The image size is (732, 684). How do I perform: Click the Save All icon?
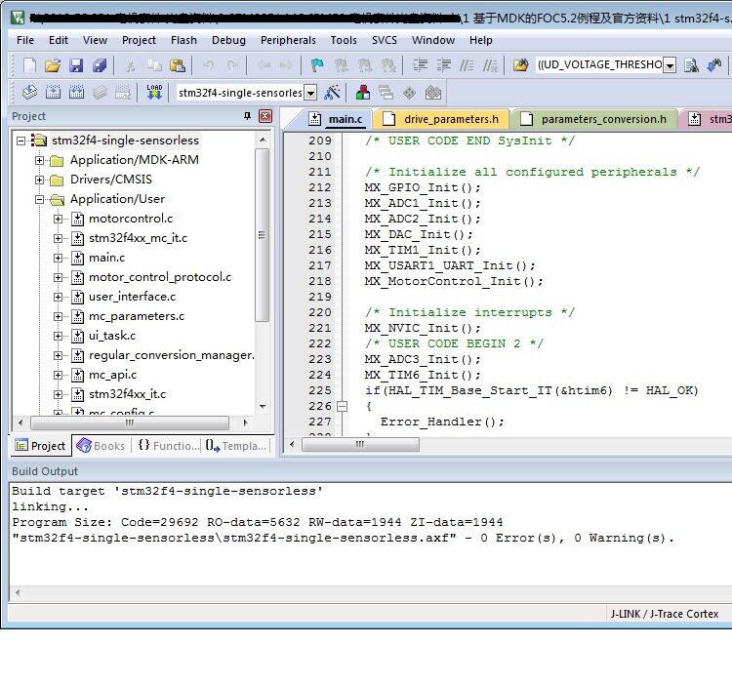[x=99, y=65]
